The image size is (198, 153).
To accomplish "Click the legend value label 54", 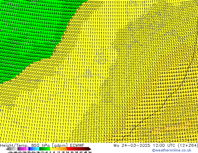I will pos(90,152).
